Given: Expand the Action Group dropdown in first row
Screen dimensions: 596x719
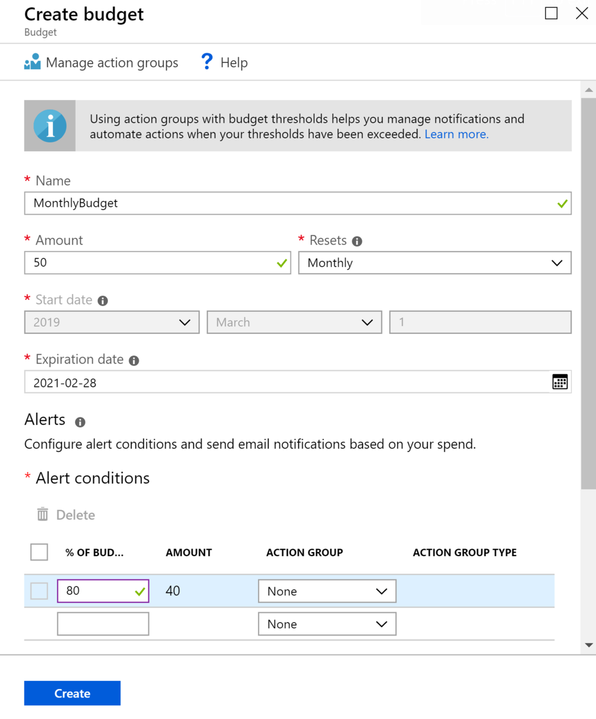Looking at the screenshot, I should (327, 591).
